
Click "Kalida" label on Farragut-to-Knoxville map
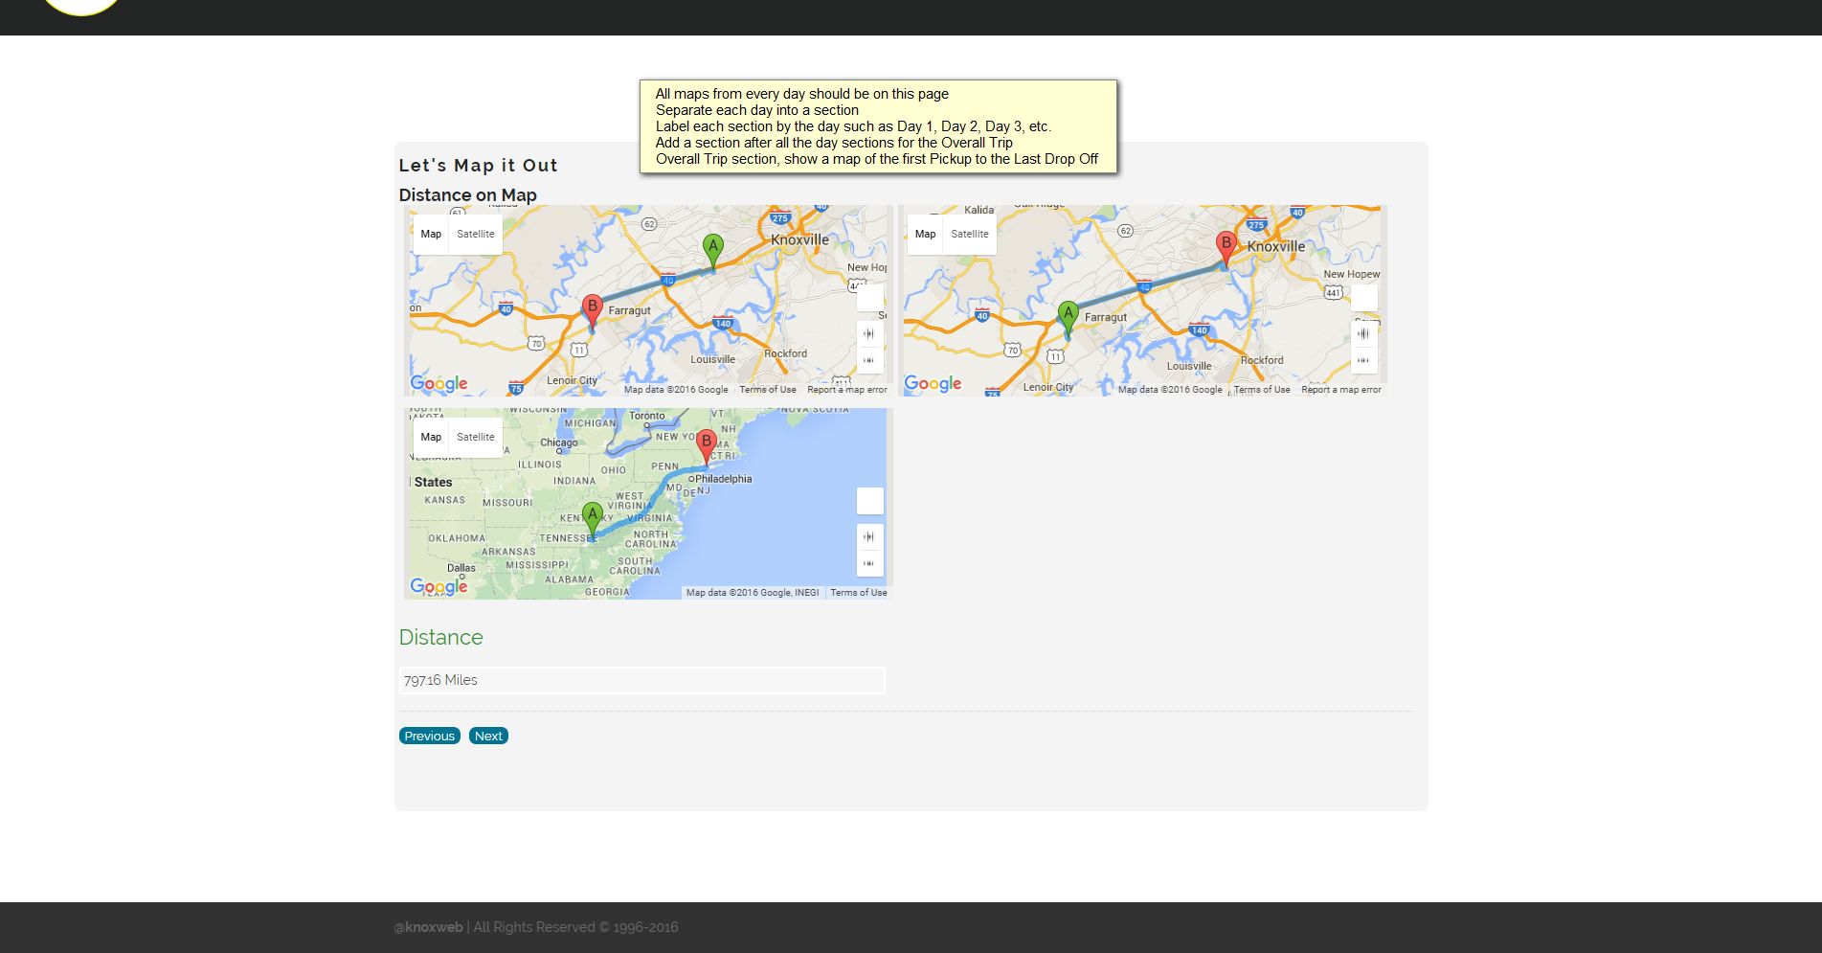979,210
